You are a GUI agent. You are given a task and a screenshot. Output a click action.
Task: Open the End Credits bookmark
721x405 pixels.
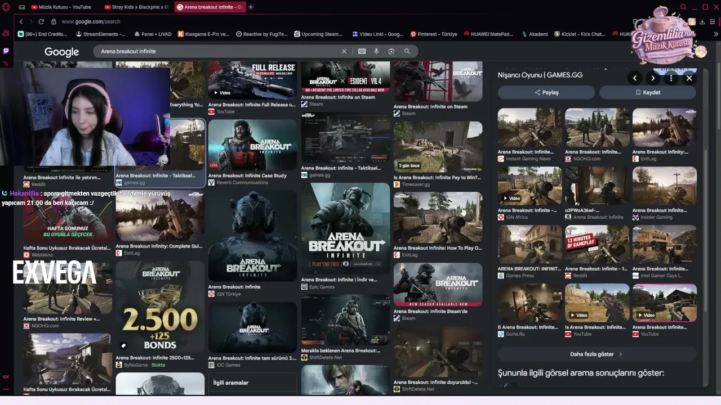point(43,34)
